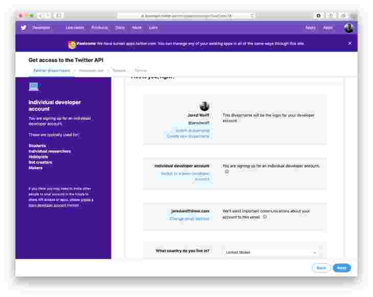Click the Create new @username link

point(188,136)
